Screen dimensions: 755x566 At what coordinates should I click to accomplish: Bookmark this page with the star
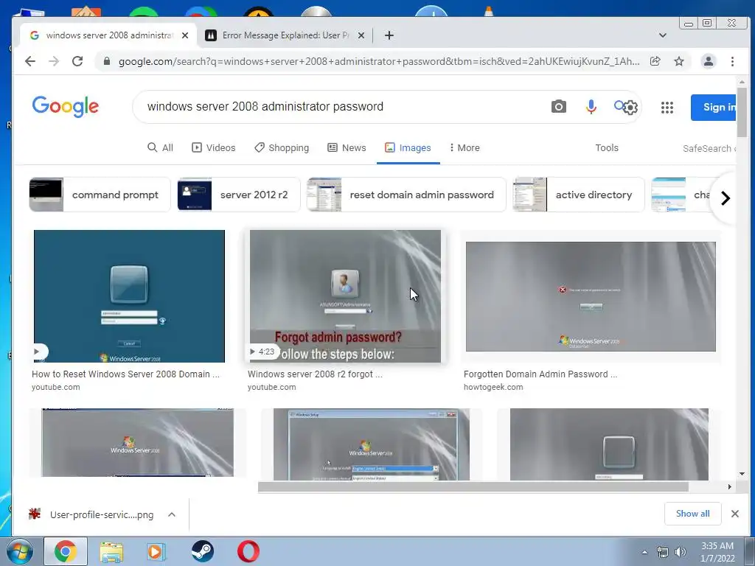pos(679,61)
